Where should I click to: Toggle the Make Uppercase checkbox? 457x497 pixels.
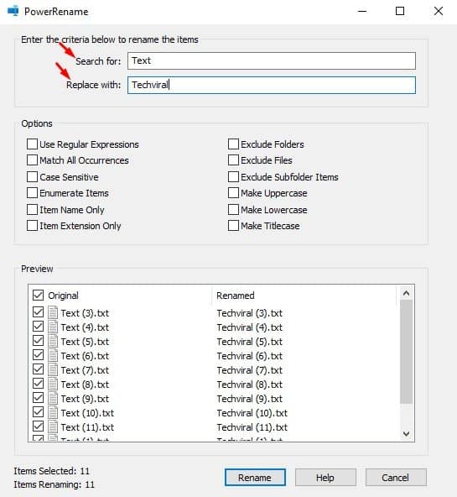(233, 193)
